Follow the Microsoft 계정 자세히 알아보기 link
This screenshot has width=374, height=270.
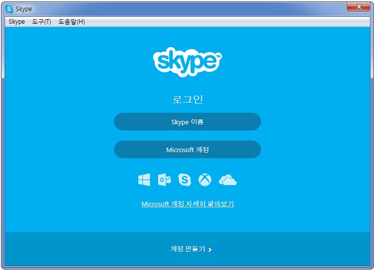coord(187,204)
